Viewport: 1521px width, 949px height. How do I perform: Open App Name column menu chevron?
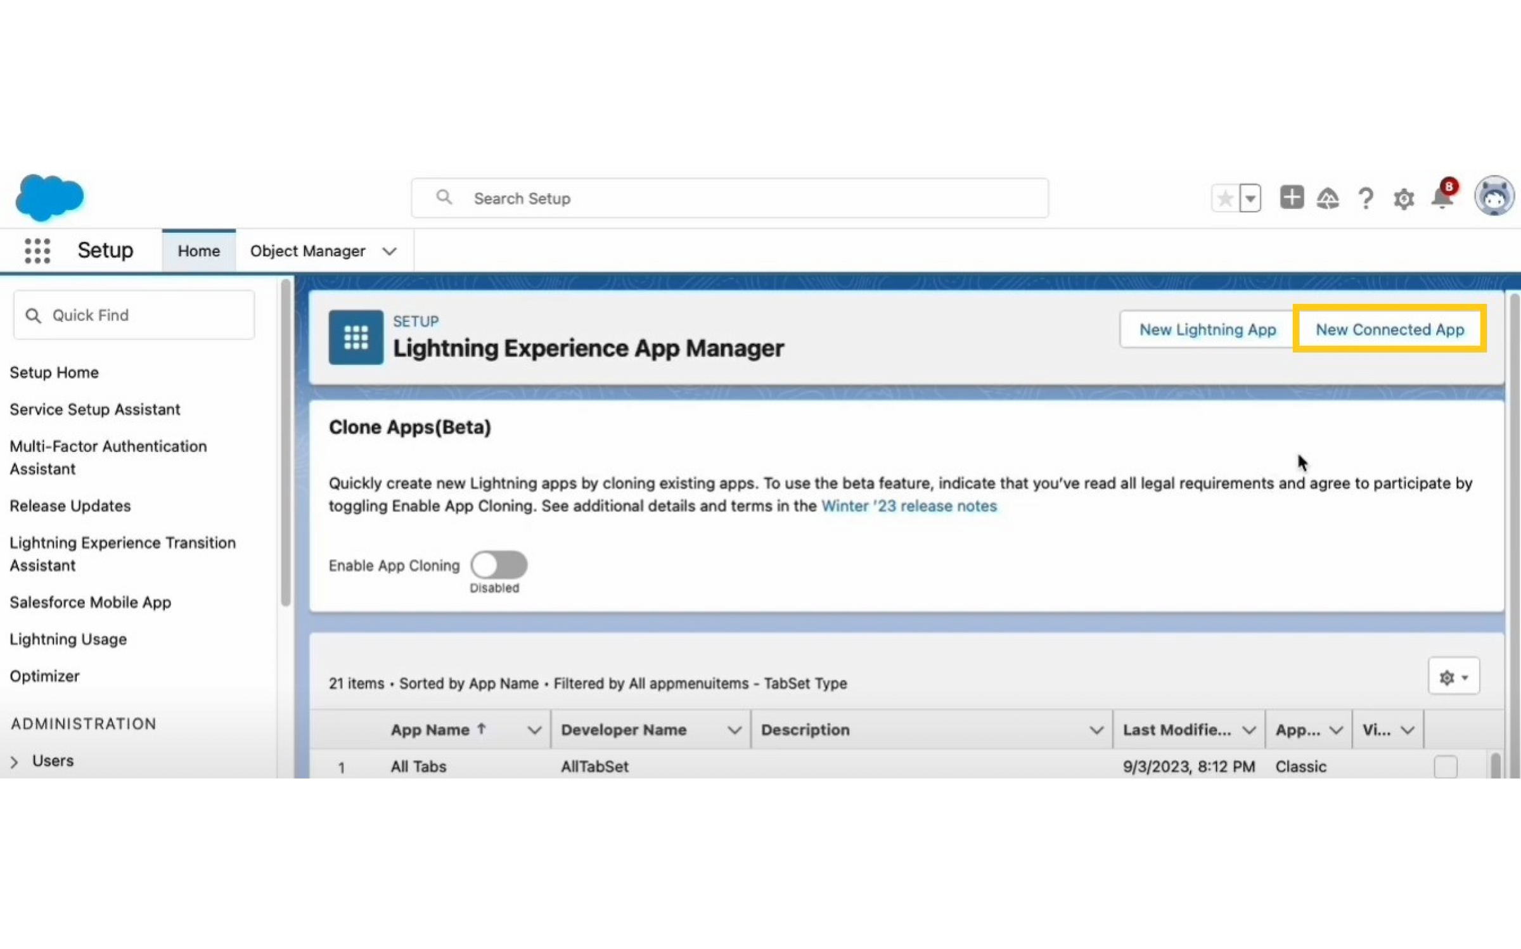[534, 730]
